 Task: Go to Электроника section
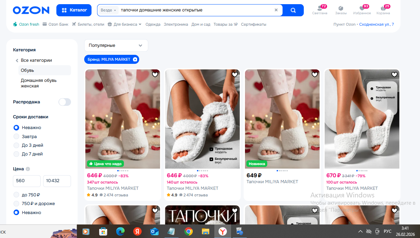(x=176, y=24)
